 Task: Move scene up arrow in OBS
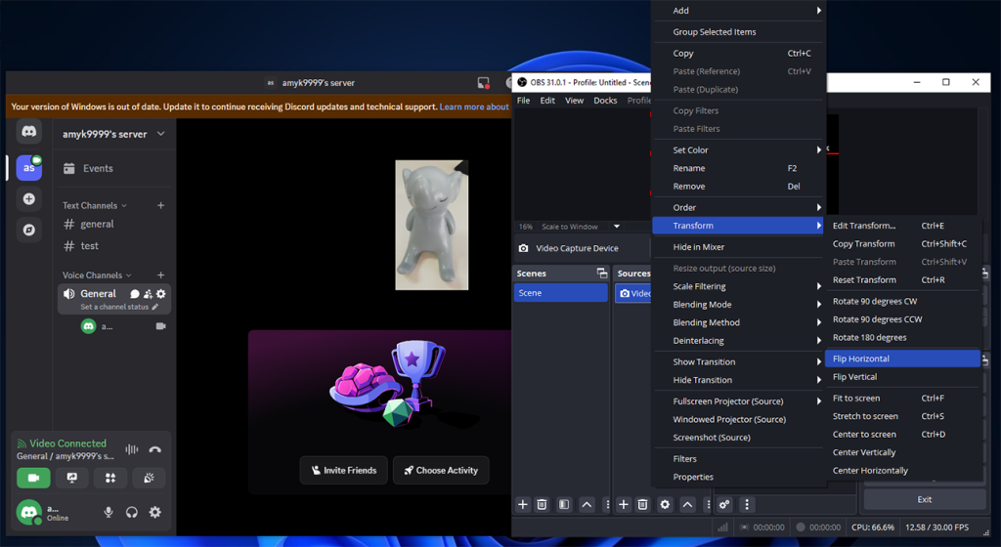(x=587, y=504)
